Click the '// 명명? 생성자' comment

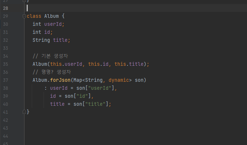52,72
